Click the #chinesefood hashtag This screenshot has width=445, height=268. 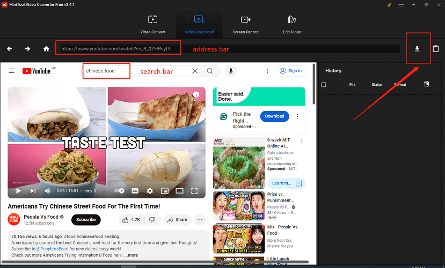coord(90,236)
